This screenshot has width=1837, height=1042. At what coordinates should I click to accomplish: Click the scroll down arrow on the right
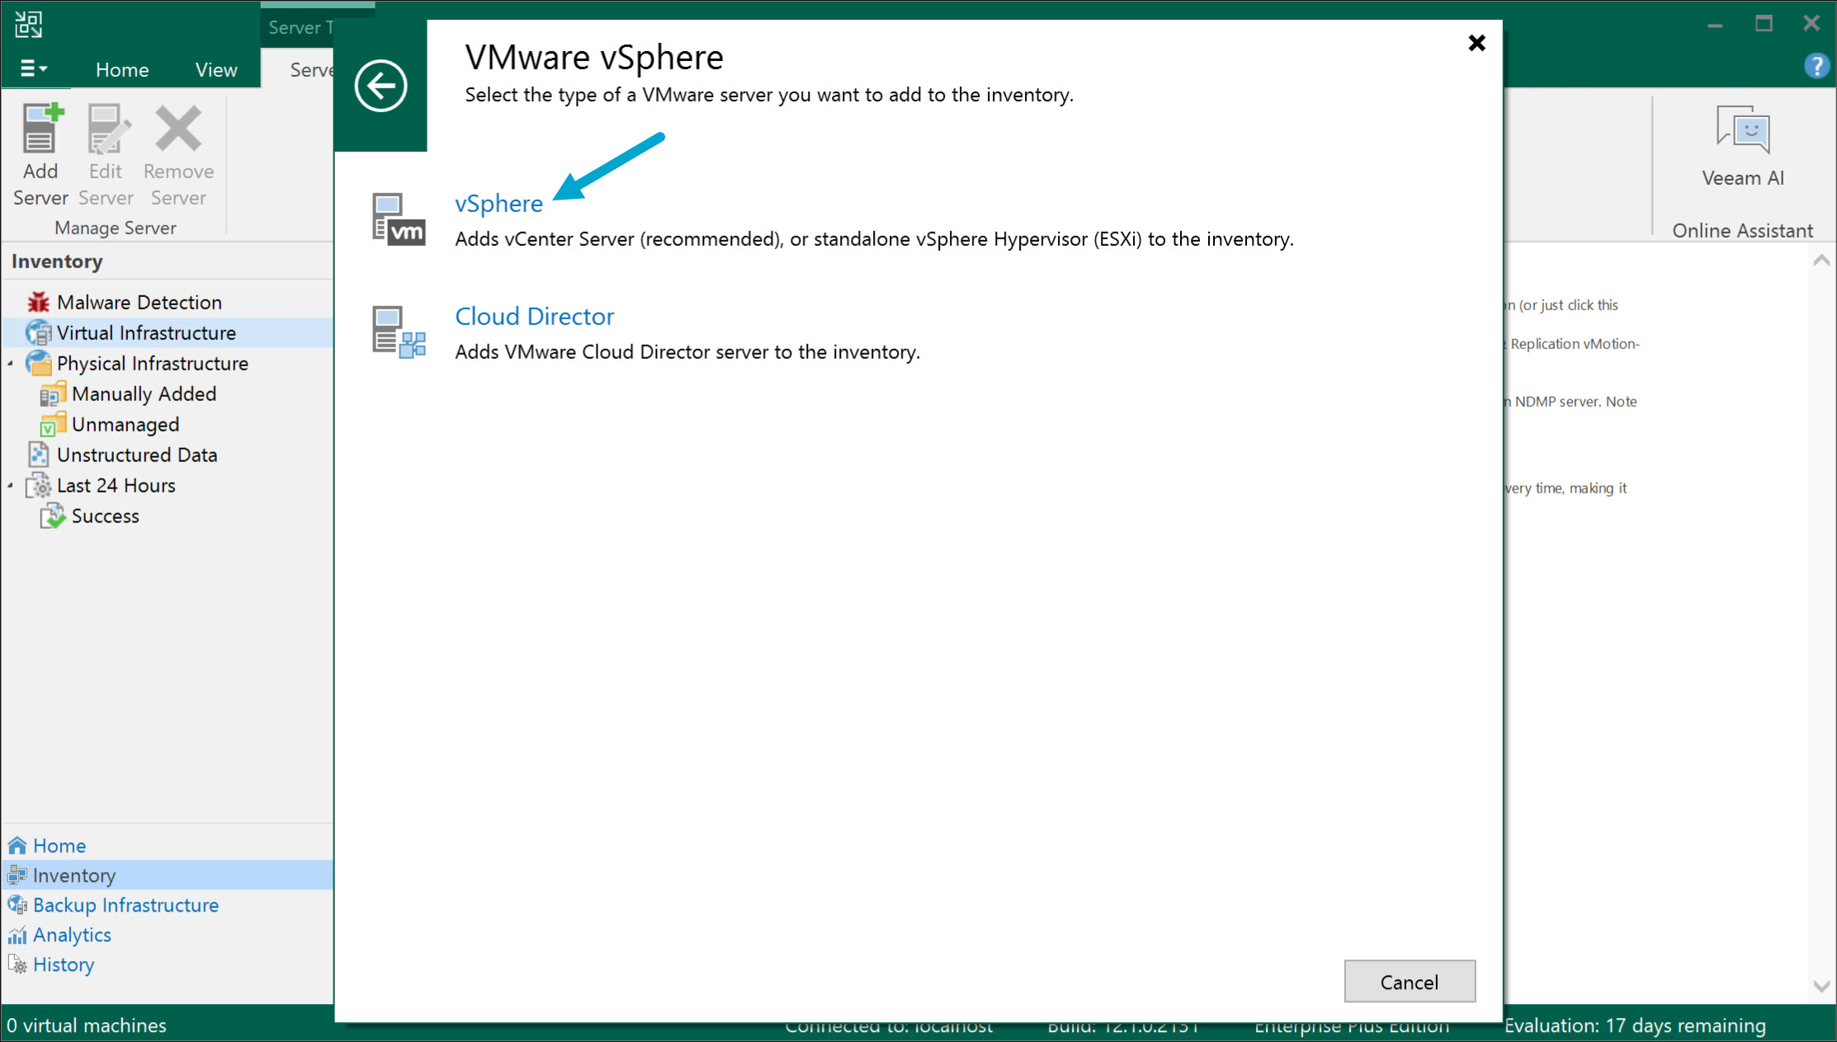[1821, 986]
